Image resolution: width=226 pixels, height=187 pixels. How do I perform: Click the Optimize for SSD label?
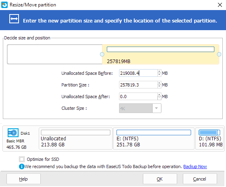click(43, 159)
